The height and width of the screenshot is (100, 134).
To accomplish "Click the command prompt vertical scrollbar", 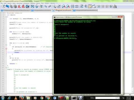I will coord(122,56).
